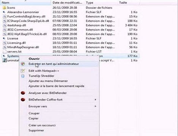Select the License file icon
Screen dimensions: 178x136
(x=4, y=39)
